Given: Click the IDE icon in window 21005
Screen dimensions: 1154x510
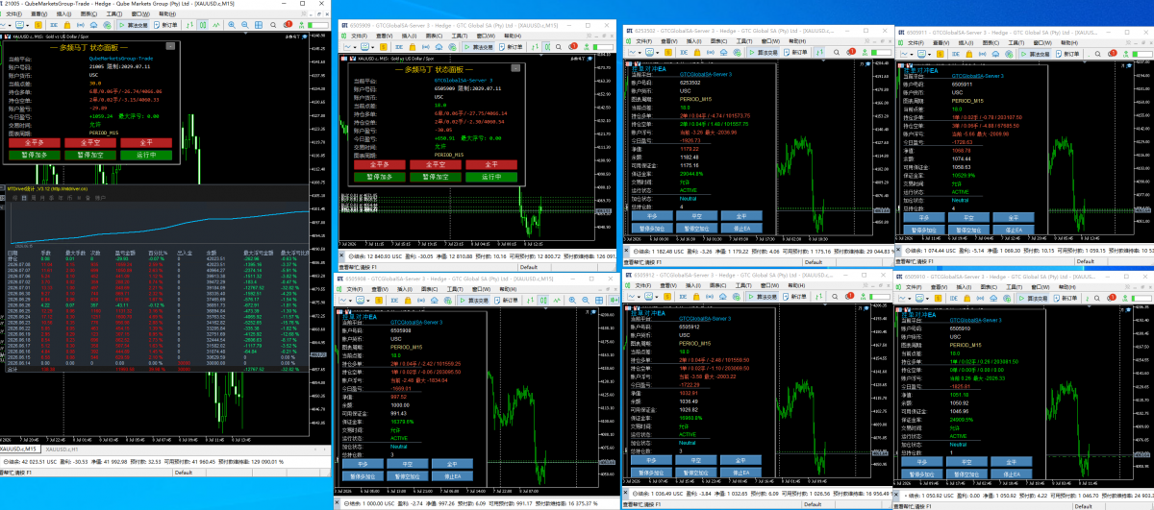Looking at the screenshot, I should tap(53, 25).
